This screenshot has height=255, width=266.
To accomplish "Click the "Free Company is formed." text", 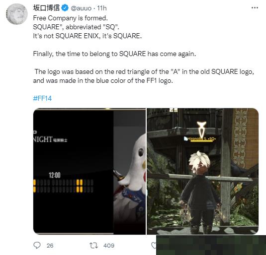I will click(71, 18).
